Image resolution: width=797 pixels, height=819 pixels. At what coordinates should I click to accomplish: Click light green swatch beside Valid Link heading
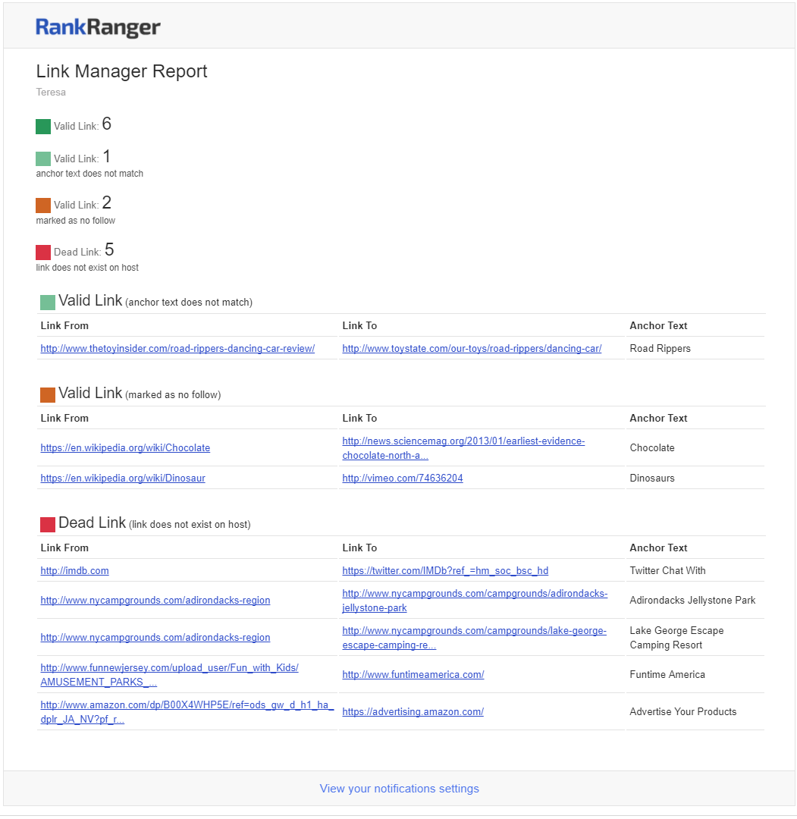(48, 303)
